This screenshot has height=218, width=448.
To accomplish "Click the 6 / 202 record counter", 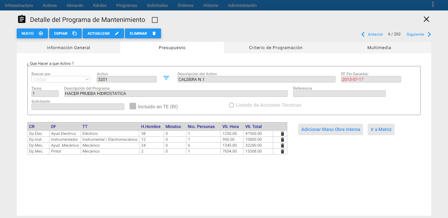I will click(x=394, y=34).
